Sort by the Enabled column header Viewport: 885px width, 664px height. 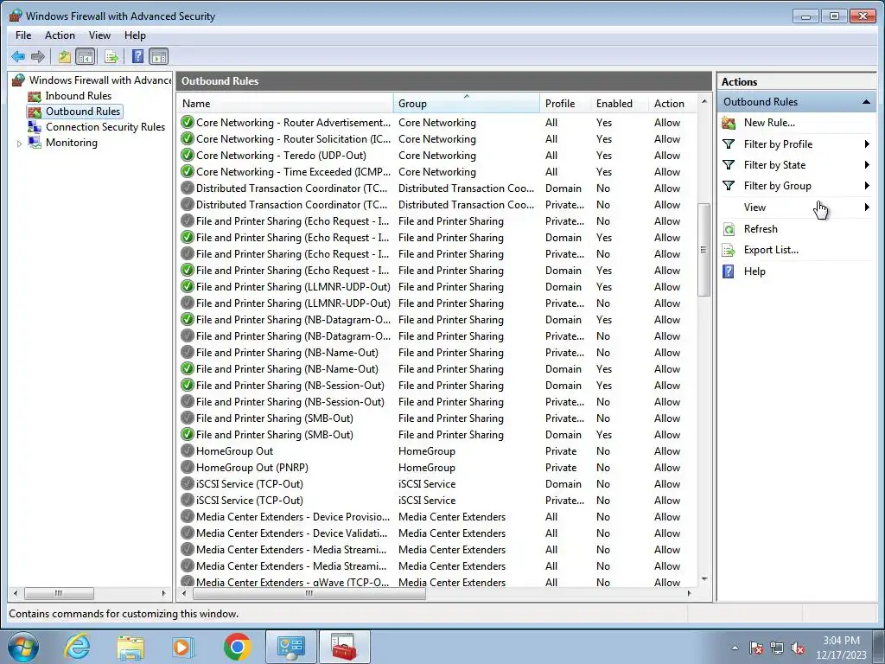[619, 104]
